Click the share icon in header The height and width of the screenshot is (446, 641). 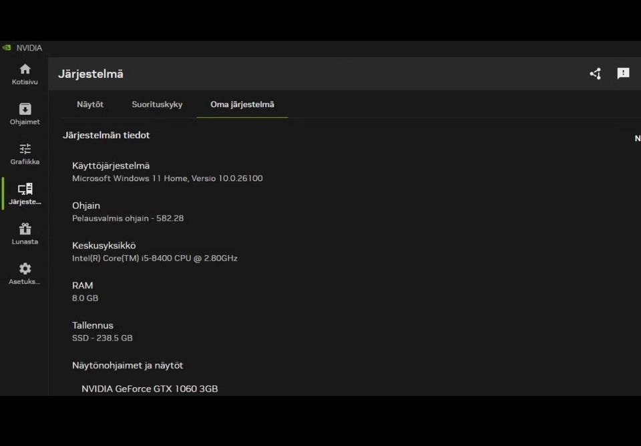(x=595, y=73)
